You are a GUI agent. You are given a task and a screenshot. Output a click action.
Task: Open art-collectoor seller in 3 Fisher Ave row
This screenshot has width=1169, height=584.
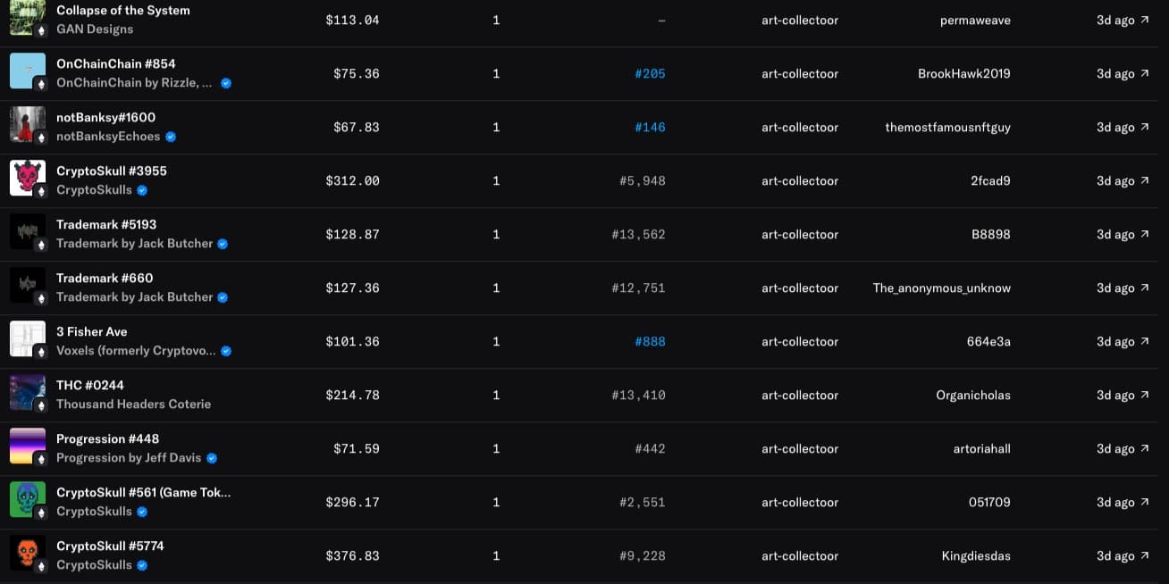coord(800,341)
